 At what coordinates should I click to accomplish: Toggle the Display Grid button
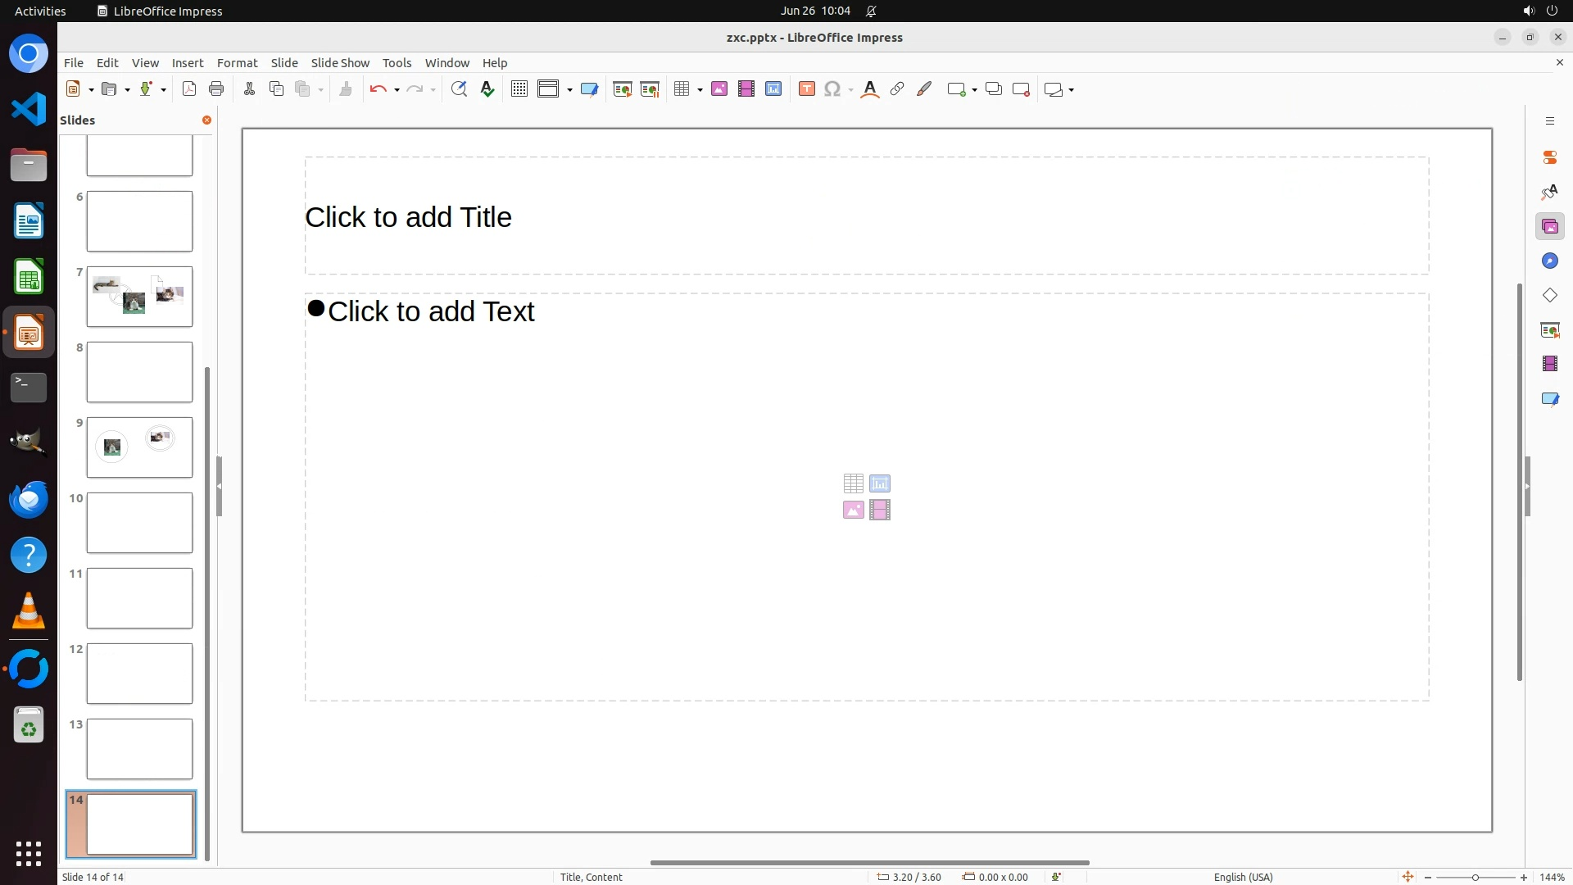click(519, 89)
